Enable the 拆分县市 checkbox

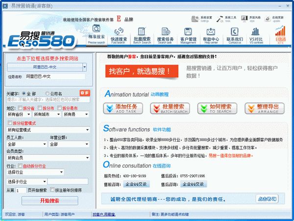click(59, 108)
